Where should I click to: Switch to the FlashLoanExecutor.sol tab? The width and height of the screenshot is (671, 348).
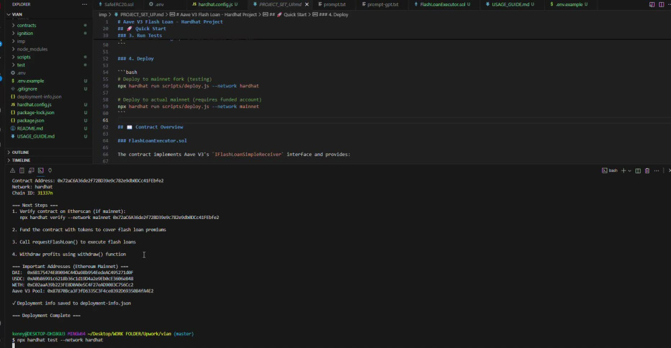coord(443,4)
